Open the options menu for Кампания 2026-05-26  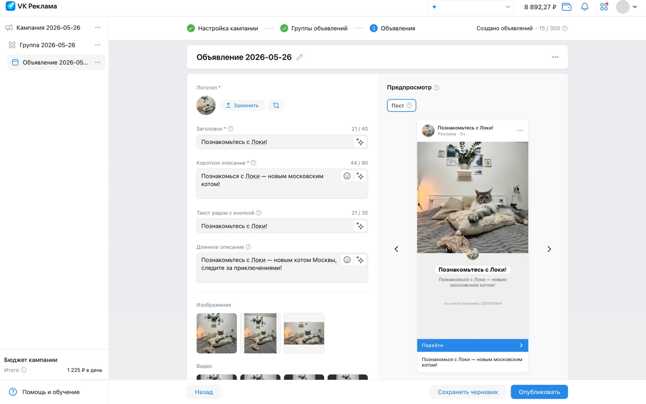click(98, 28)
